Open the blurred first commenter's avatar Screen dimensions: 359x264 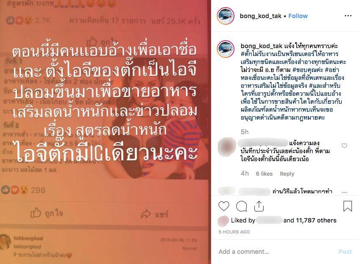click(227, 147)
